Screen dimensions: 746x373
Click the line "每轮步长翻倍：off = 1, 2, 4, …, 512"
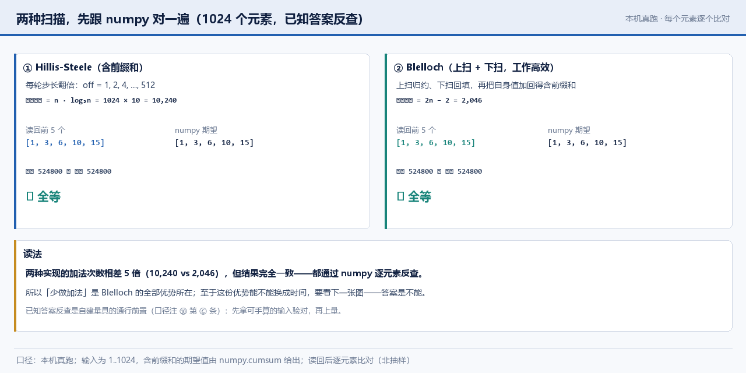90,85
